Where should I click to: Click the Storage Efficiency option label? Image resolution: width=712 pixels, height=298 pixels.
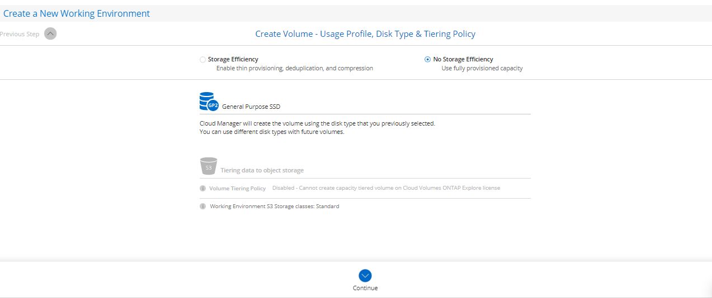pos(233,59)
